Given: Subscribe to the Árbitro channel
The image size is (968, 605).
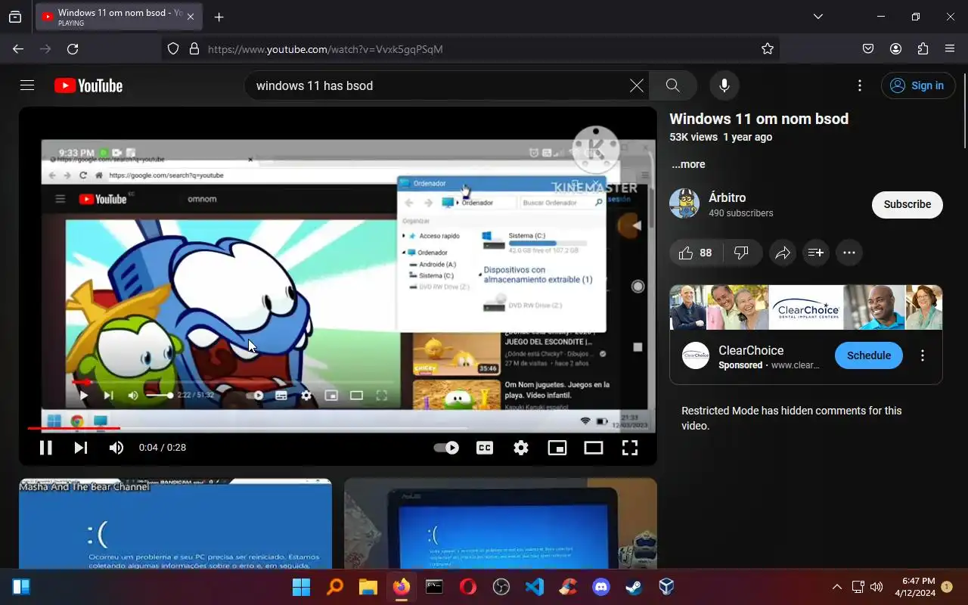Looking at the screenshot, I should 907,204.
